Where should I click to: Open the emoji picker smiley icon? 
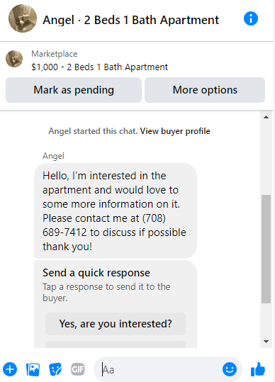tap(230, 369)
